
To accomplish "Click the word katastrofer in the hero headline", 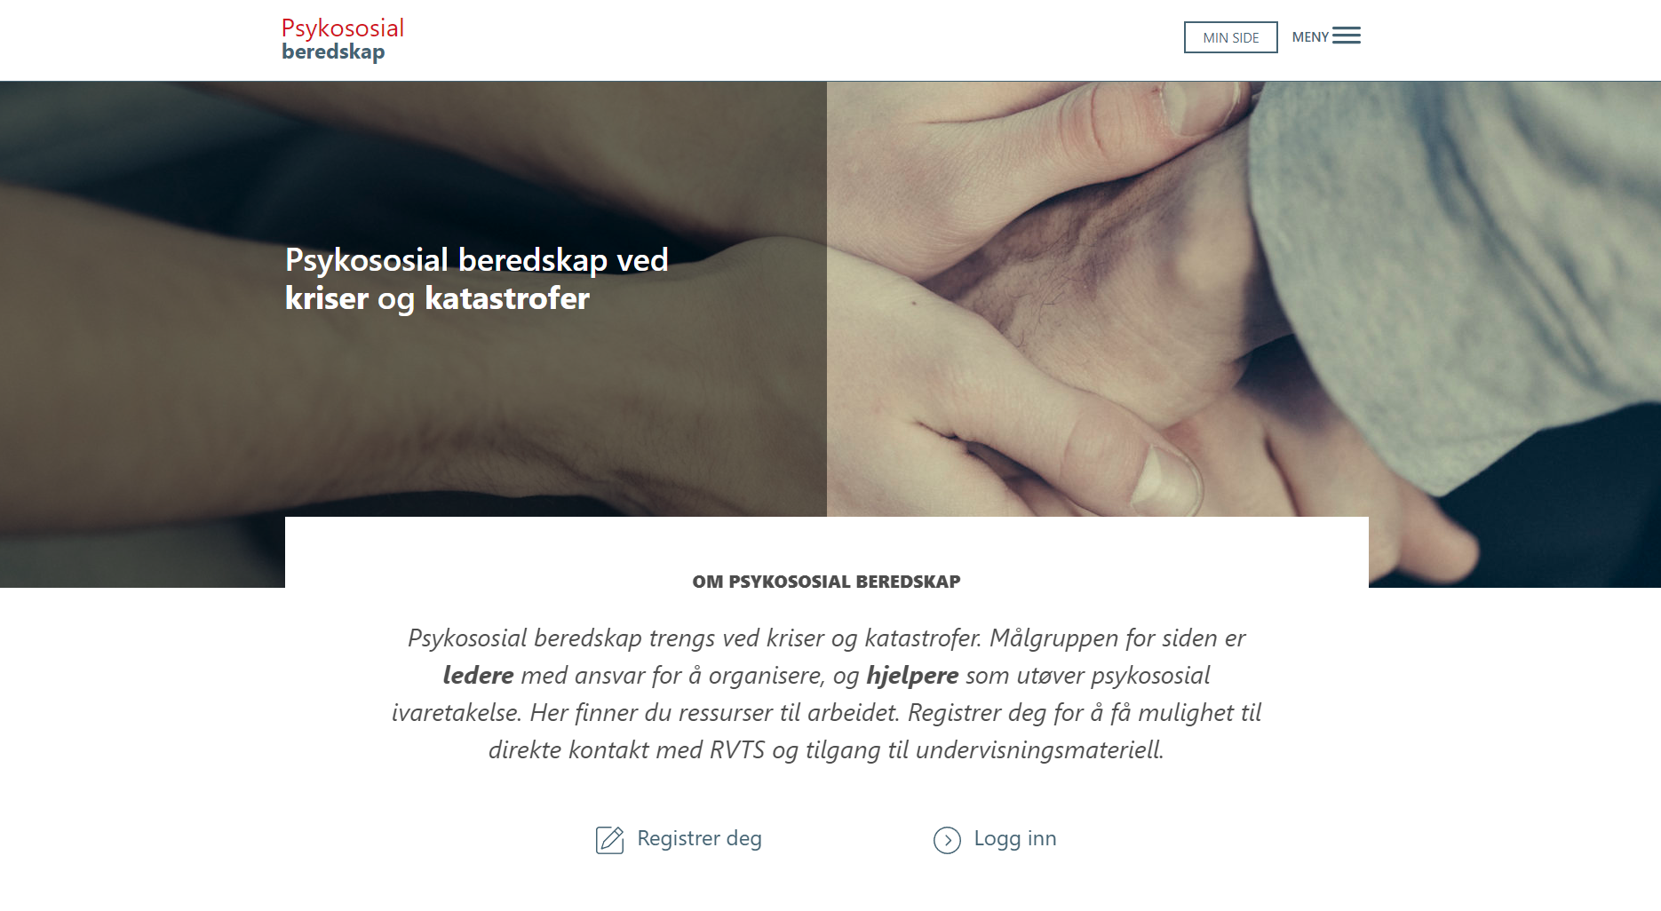I will tap(507, 298).
